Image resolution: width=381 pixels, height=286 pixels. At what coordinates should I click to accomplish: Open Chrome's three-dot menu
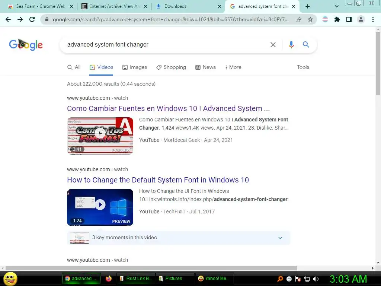(x=373, y=19)
